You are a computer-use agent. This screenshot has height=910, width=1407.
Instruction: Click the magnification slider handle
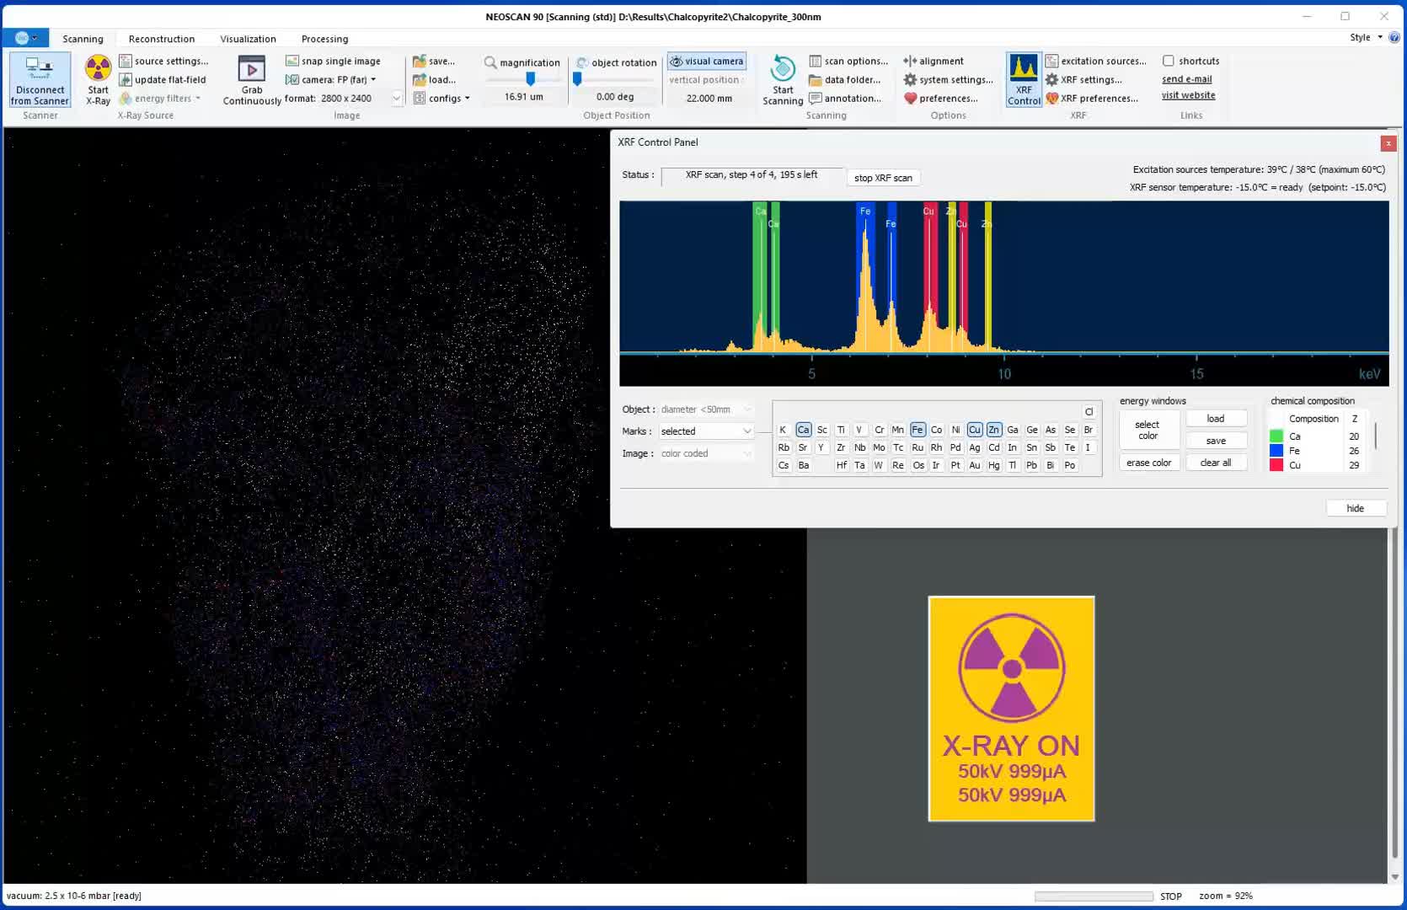pos(530,79)
